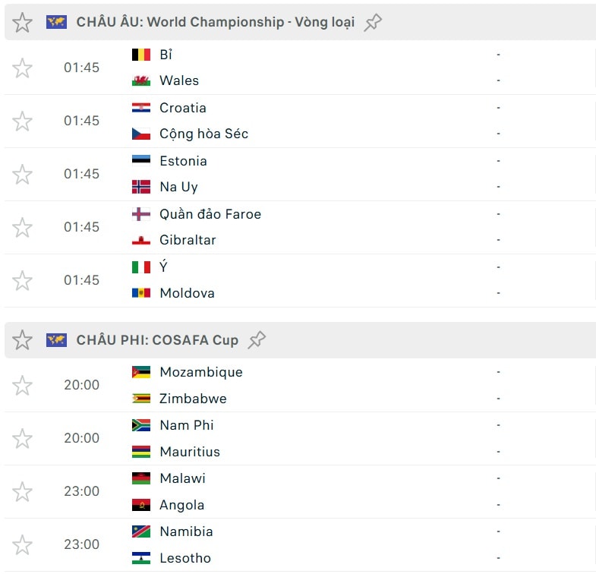This screenshot has height=574, width=596.
Task: Favorite the entire COSAFA Cup league
Action: point(22,340)
